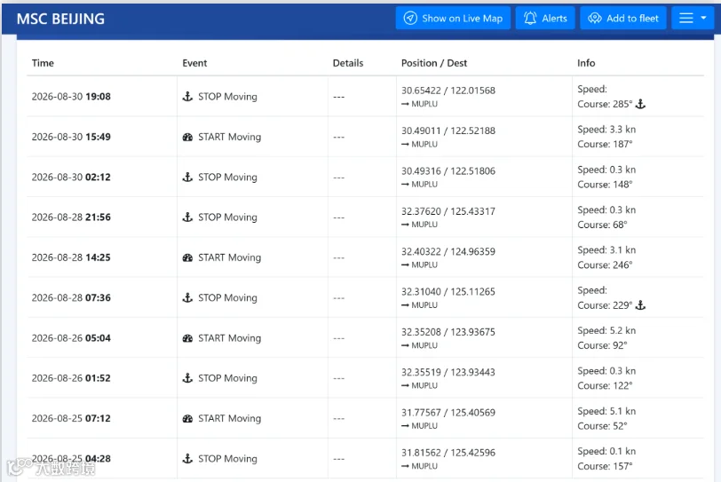Select position 30.65422 / 122.01568
721x482 pixels.
tap(448, 91)
